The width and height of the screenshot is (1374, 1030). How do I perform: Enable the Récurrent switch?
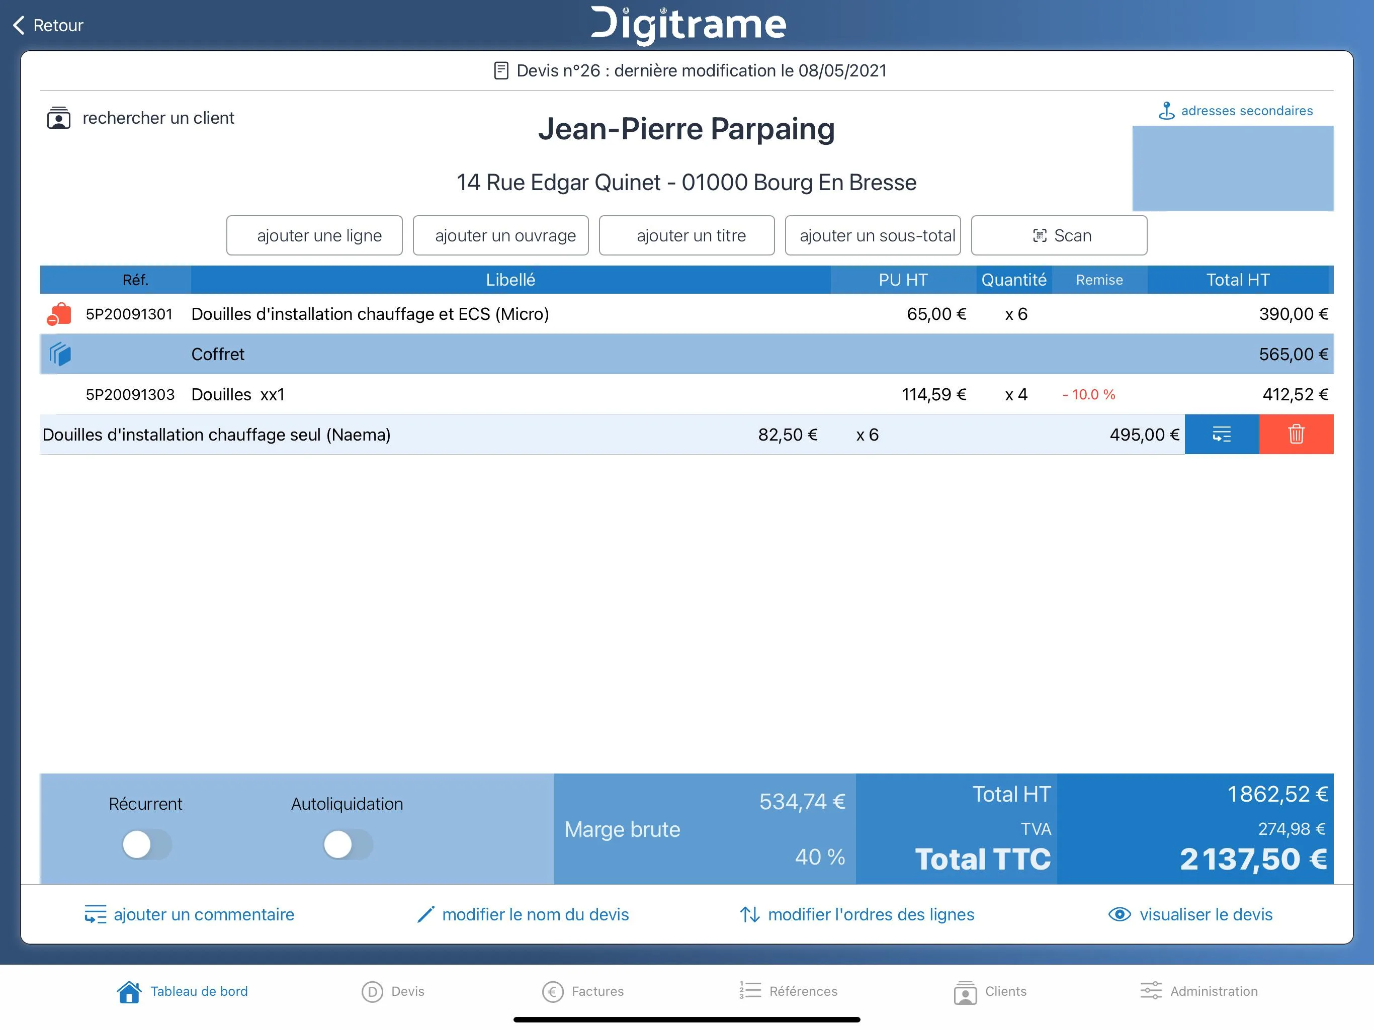(146, 844)
